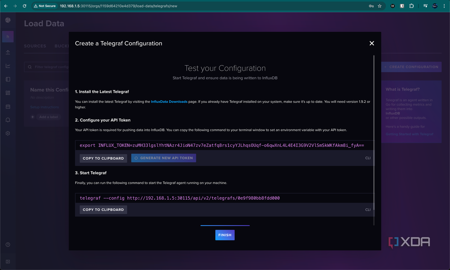Bookmark this page with star icon

380,6
